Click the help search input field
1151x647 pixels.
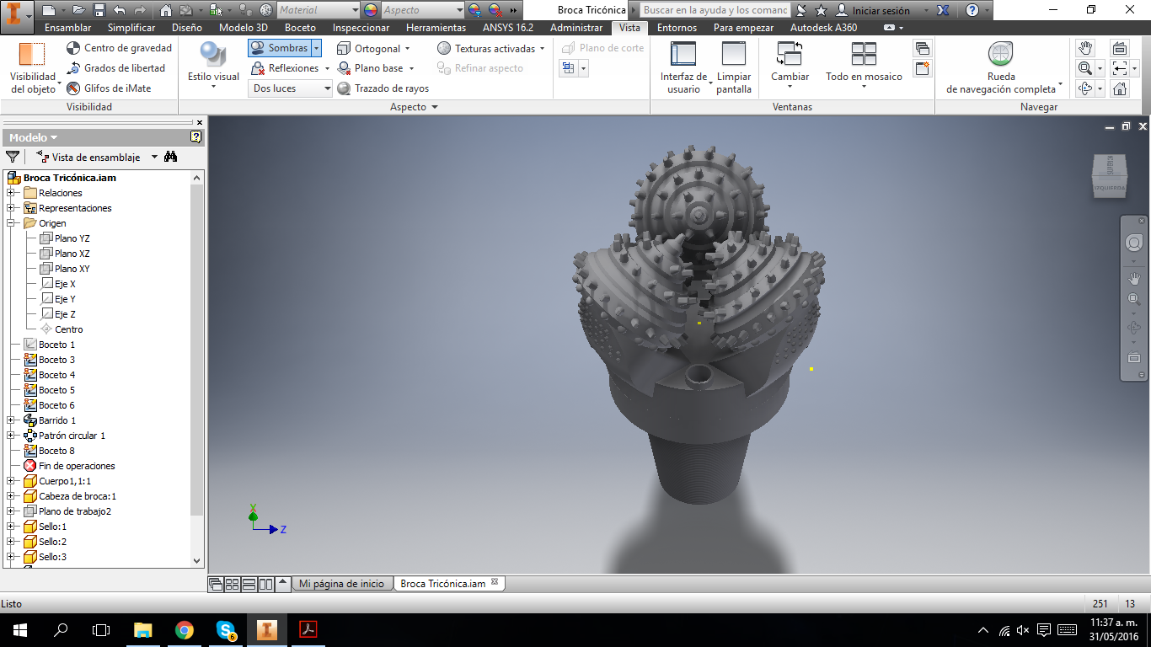pos(715,11)
